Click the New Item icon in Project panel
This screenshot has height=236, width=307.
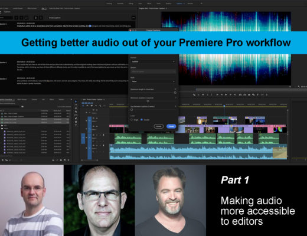click(x=64, y=160)
